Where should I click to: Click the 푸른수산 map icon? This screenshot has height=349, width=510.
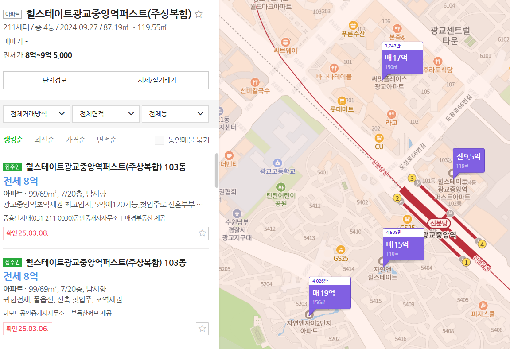coord(353,25)
